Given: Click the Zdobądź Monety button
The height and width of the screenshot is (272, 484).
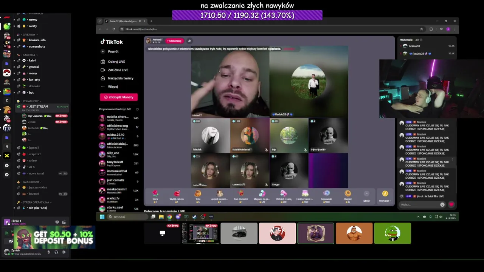Looking at the screenshot, I should tap(119, 97).
